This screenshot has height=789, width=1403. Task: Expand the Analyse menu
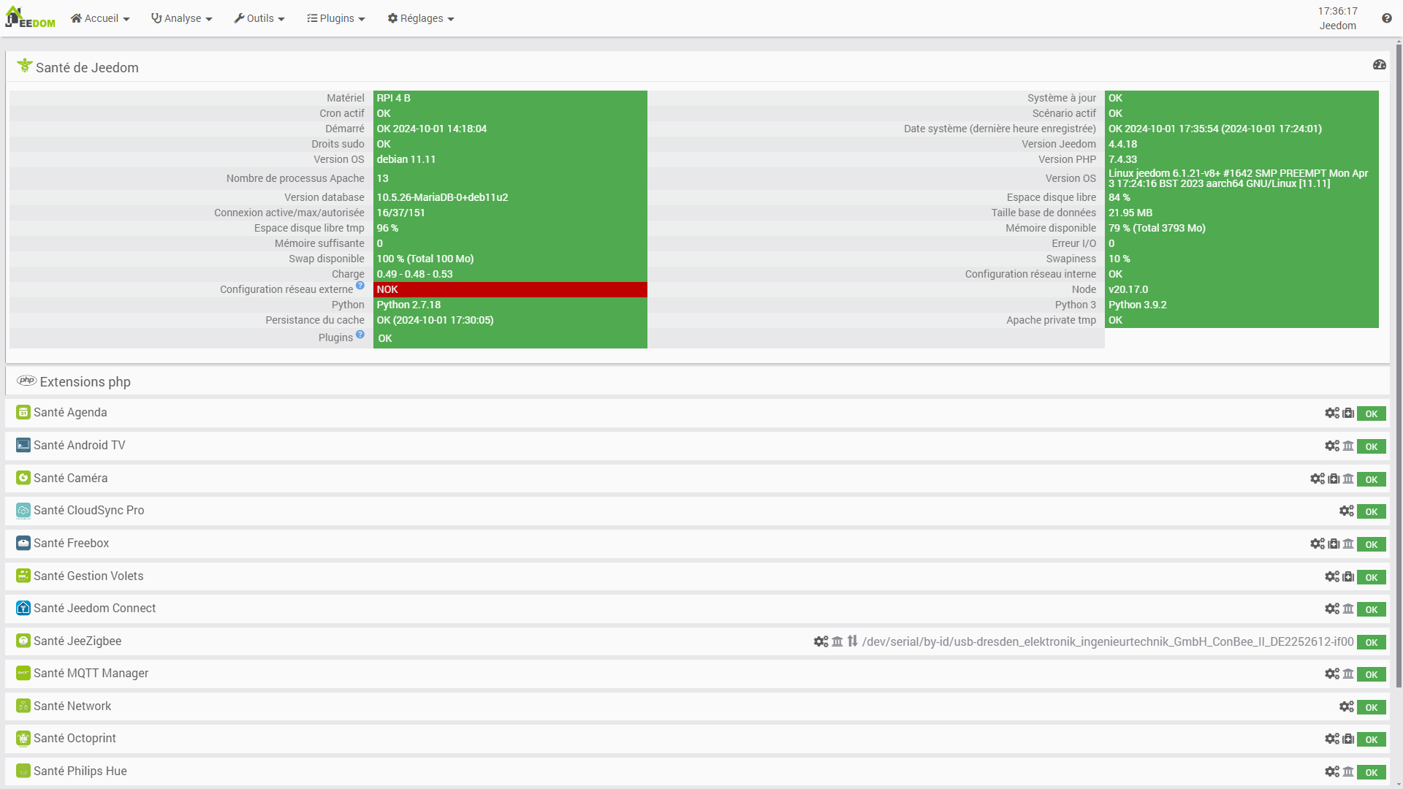(x=181, y=18)
